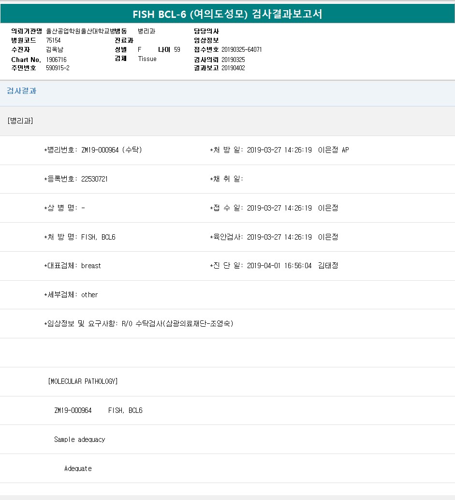Image resolution: width=455 pixels, height=500 pixels.
Task: Click the 주민번호 value 590915-2
Action: click(58, 68)
